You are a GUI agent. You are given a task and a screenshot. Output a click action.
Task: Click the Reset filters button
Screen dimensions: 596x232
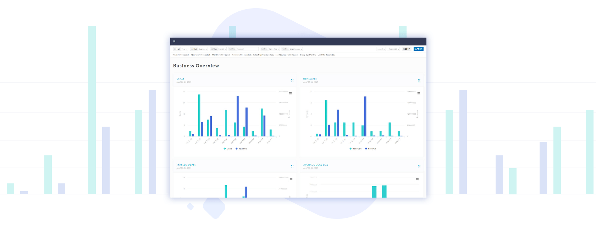click(407, 49)
